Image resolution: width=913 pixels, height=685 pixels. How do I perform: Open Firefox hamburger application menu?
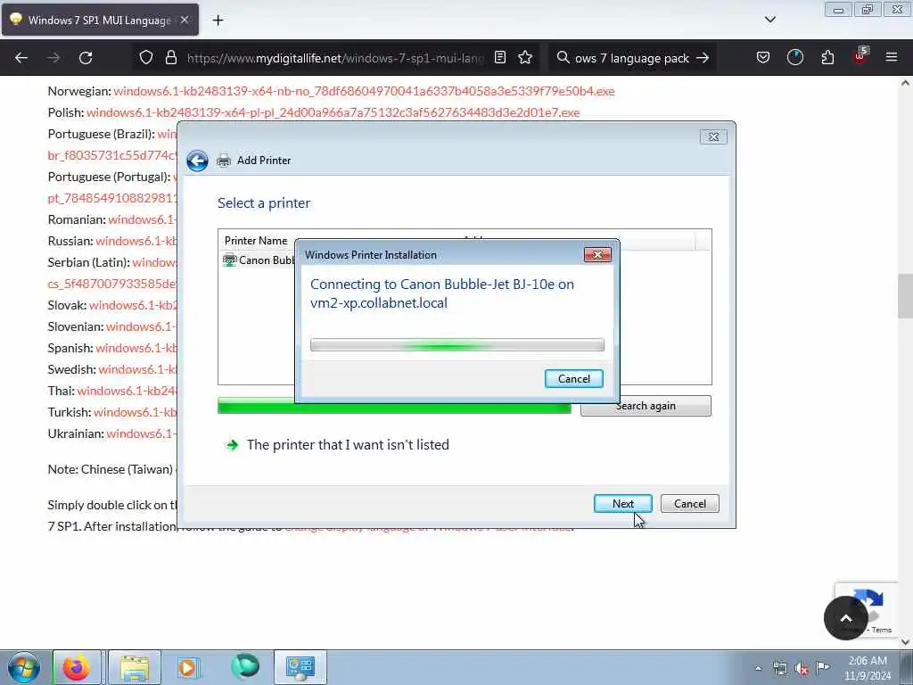point(892,58)
